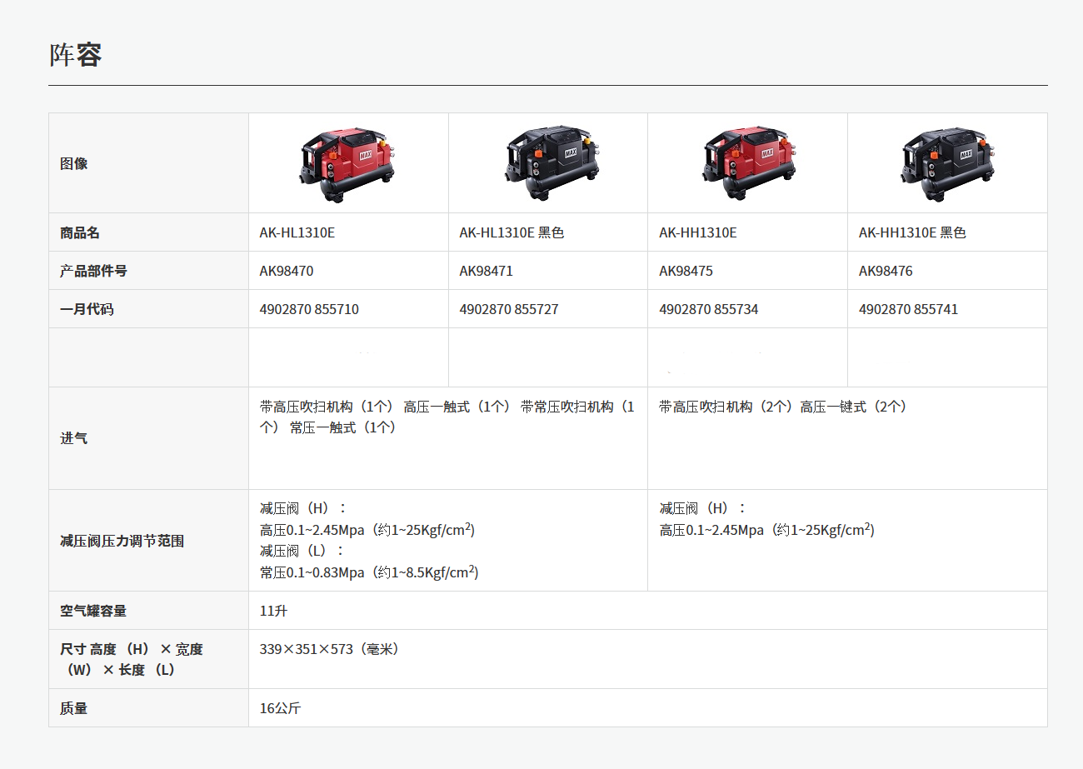Viewport: 1083px width, 769px height.
Task: Click the 带高压吹扫机构（2个）高压一键式 description
Action: click(783, 407)
